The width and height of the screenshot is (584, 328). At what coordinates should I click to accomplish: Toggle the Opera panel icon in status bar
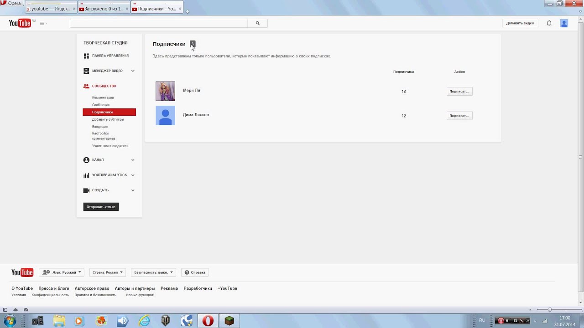[5, 310]
